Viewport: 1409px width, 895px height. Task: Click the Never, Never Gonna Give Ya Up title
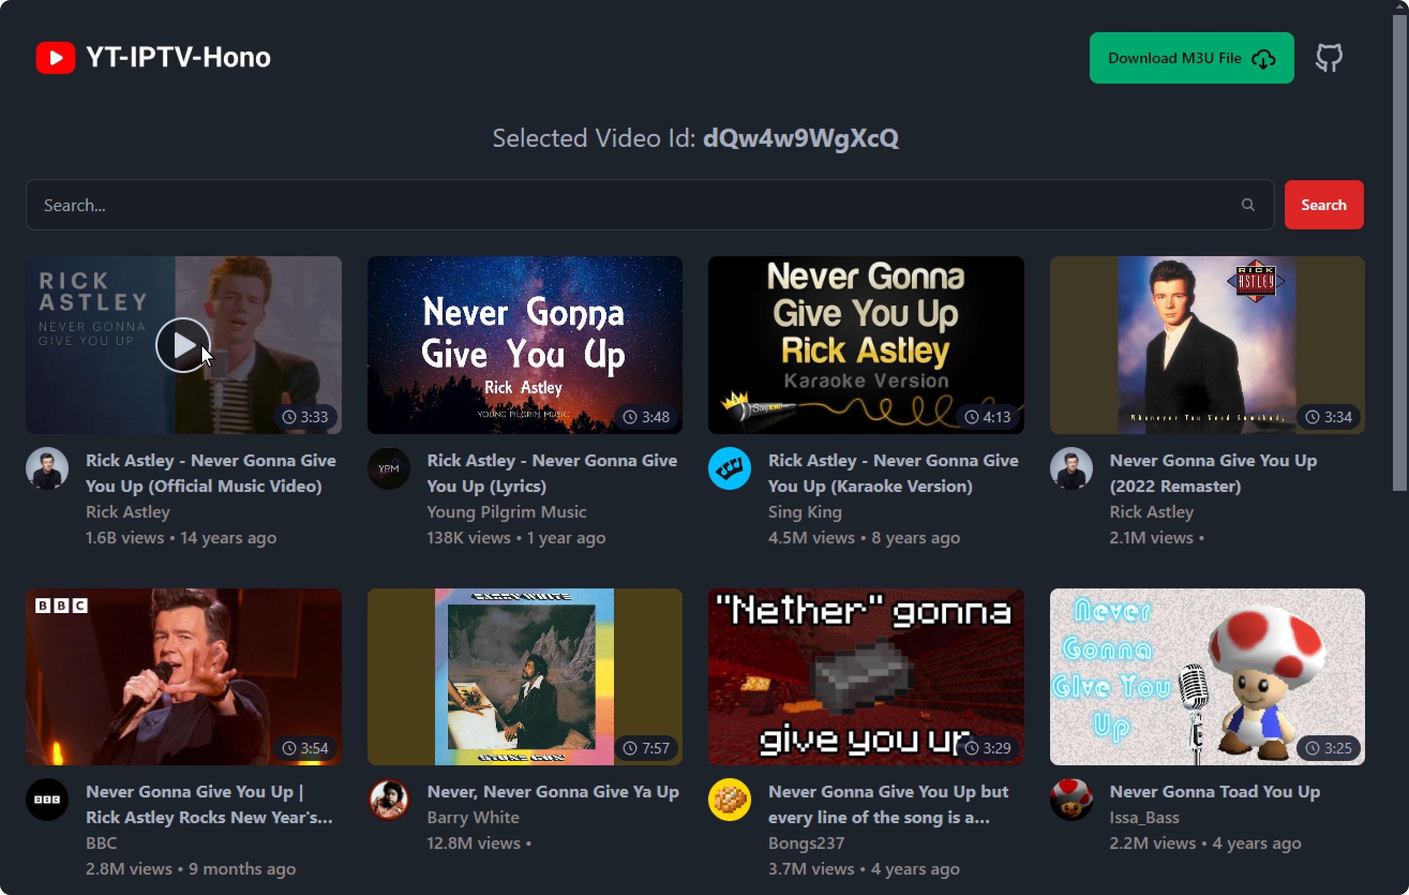(552, 792)
